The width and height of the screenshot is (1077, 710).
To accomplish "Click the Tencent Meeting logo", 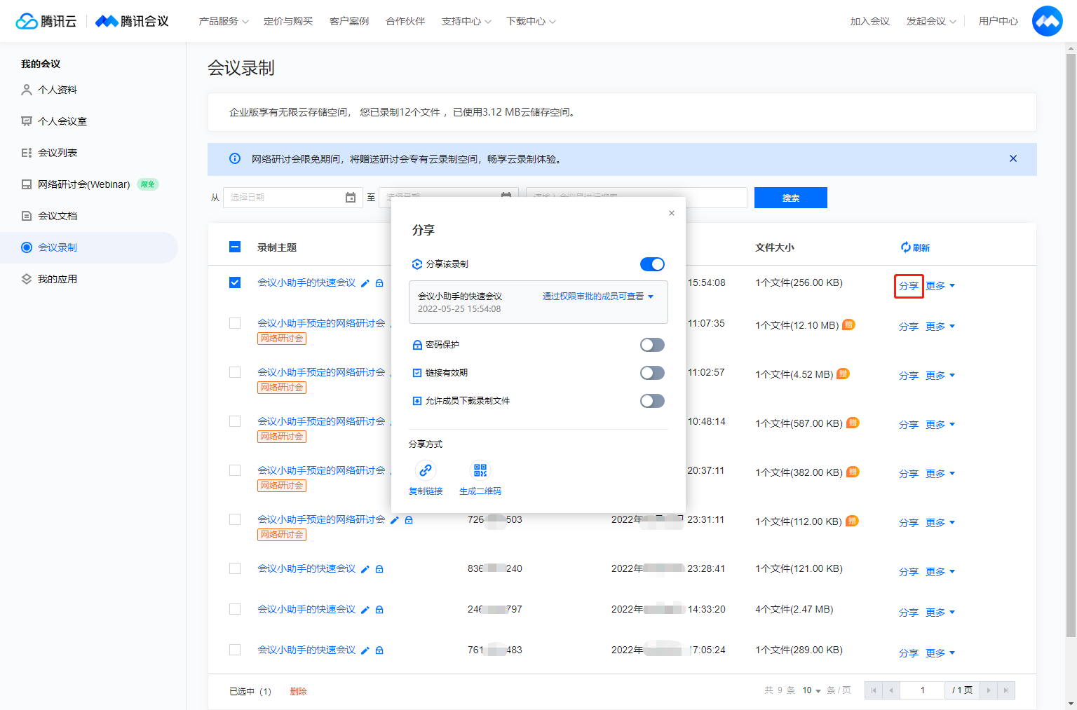I will point(132,21).
